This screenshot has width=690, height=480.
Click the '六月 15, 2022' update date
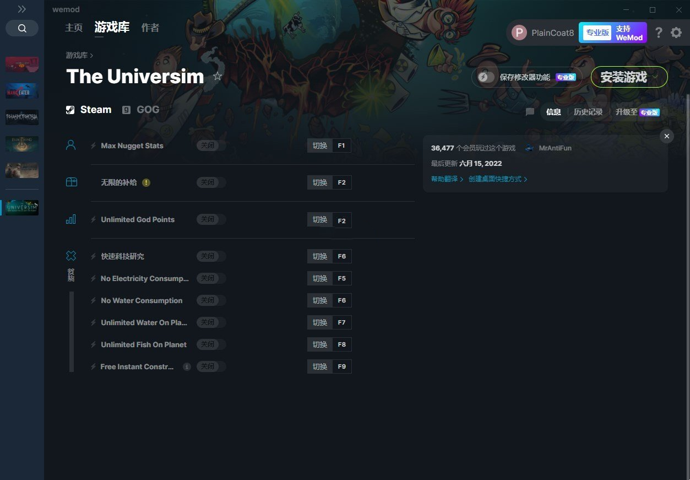tap(480, 164)
